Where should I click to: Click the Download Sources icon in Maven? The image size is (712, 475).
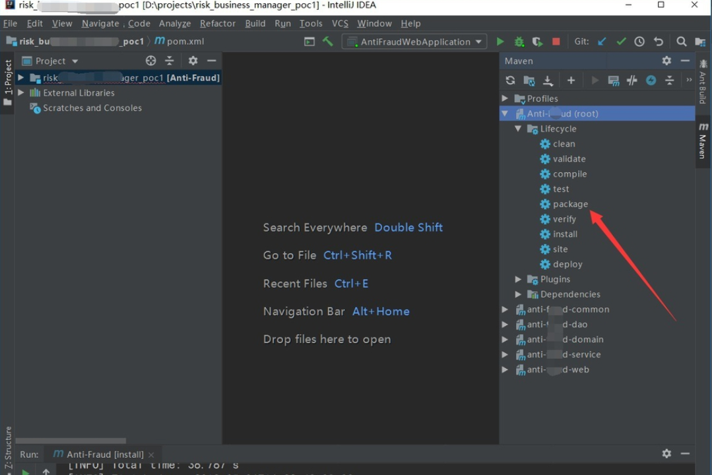tap(548, 80)
